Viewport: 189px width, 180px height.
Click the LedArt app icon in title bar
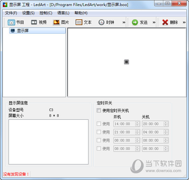[5, 5]
